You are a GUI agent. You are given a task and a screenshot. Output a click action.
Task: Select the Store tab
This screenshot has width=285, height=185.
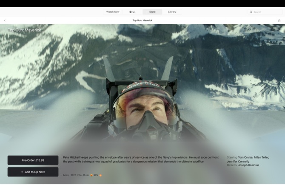pyautogui.click(x=152, y=12)
